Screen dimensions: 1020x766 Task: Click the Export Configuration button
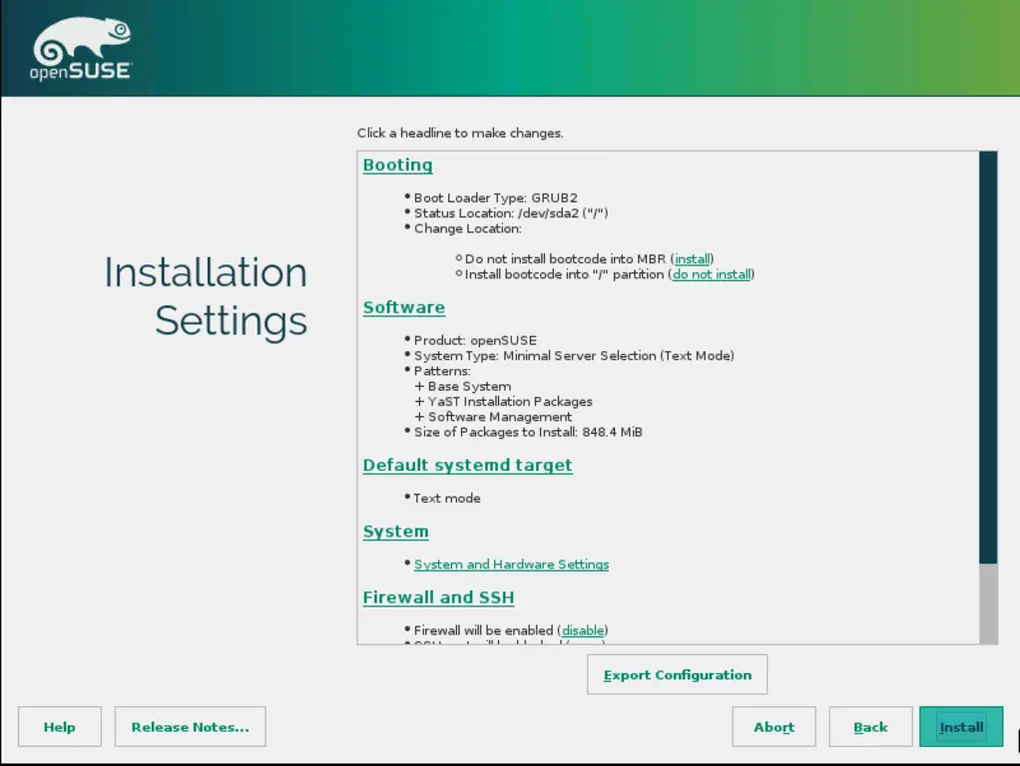(678, 675)
